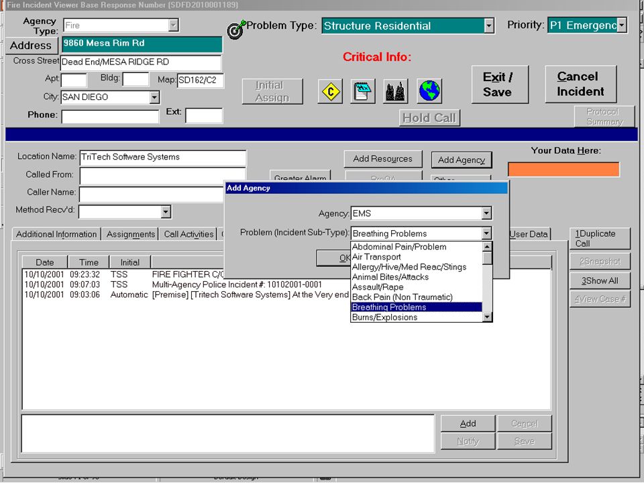Viewport: 644px width, 483px height.
Task: Switch to Additional Information tab
Action: coord(56,234)
